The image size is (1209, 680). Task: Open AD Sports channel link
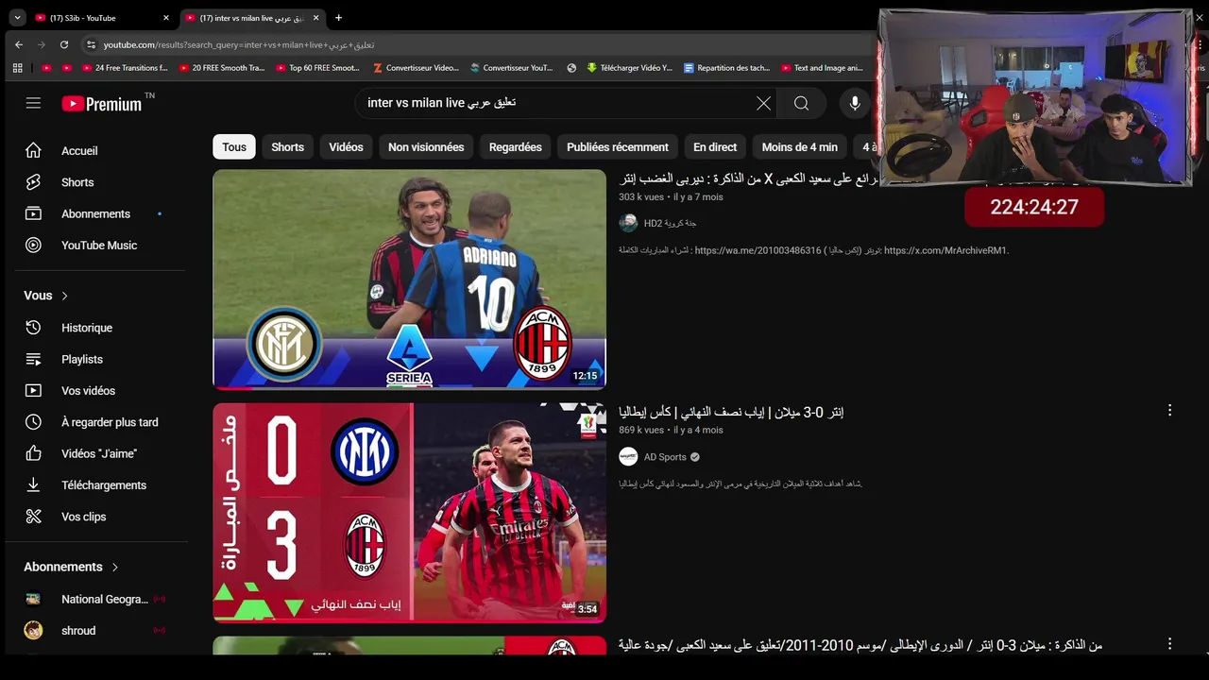tap(665, 457)
